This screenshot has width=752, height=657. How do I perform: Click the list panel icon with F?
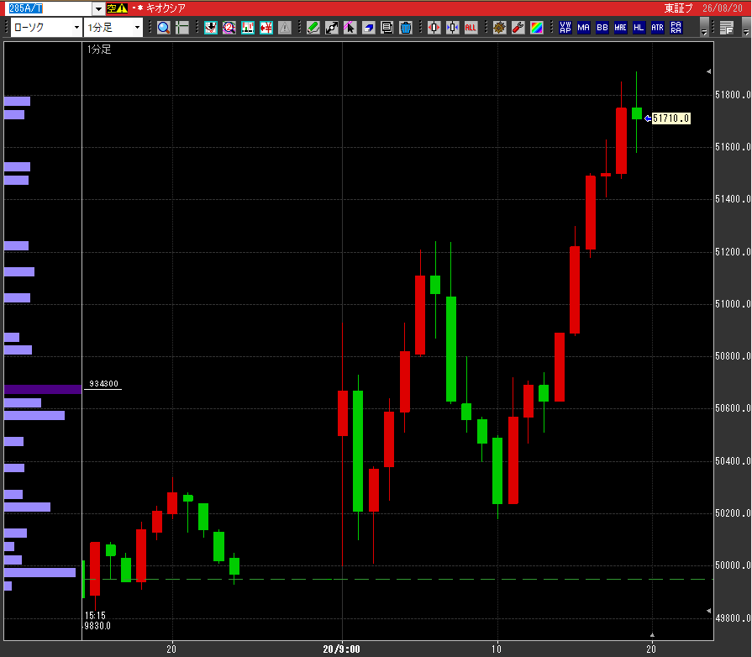point(727,28)
